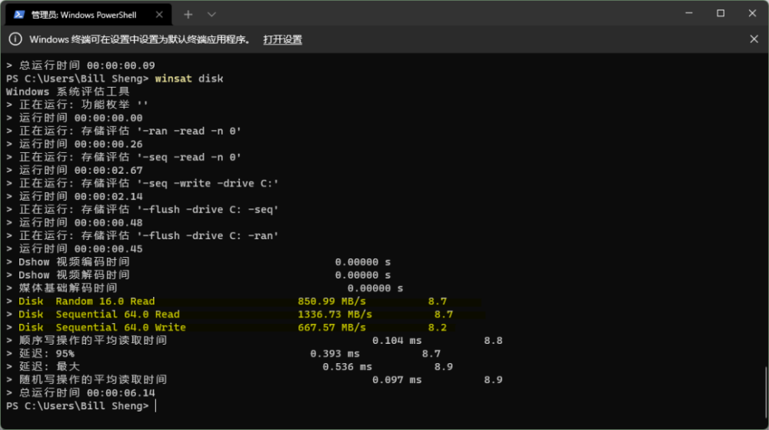Screen dimensions: 769x430
Task: Close the Windows Terminal window
Action: [x=754, y=13]
